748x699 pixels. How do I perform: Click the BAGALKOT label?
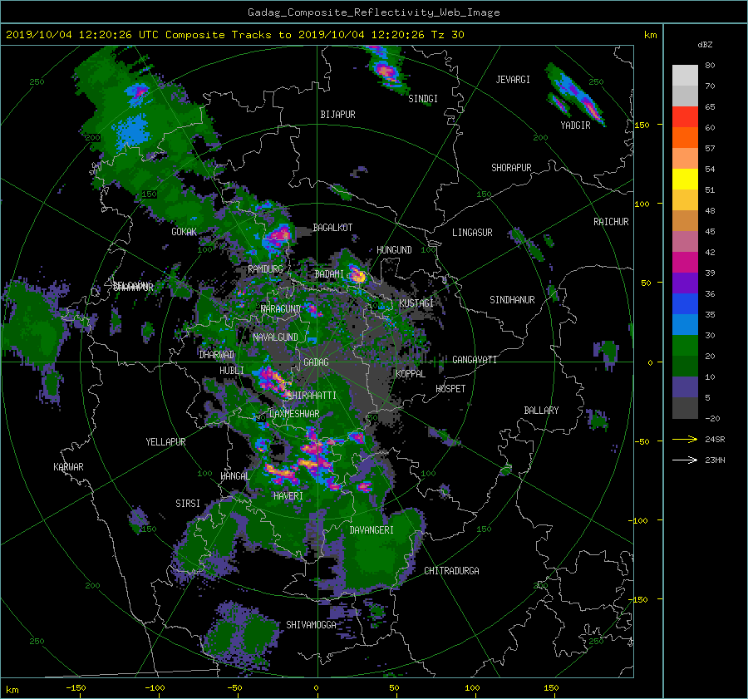point(332,228)
